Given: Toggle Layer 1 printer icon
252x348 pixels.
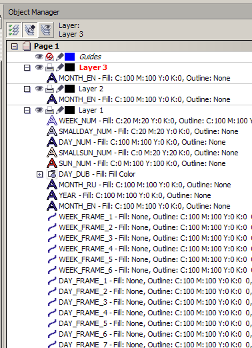Looking at the screenshot, I should [x=49, y=110].
